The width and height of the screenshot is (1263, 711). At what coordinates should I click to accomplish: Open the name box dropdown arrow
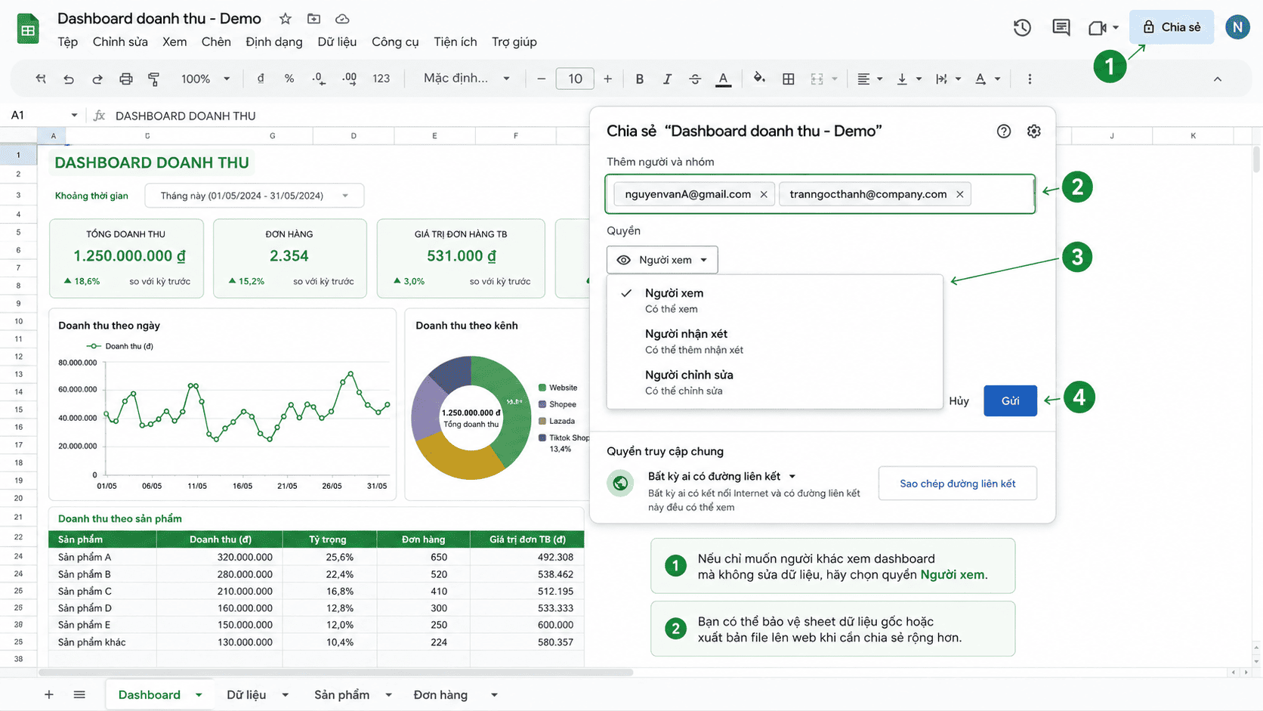[x=74, y=115]
